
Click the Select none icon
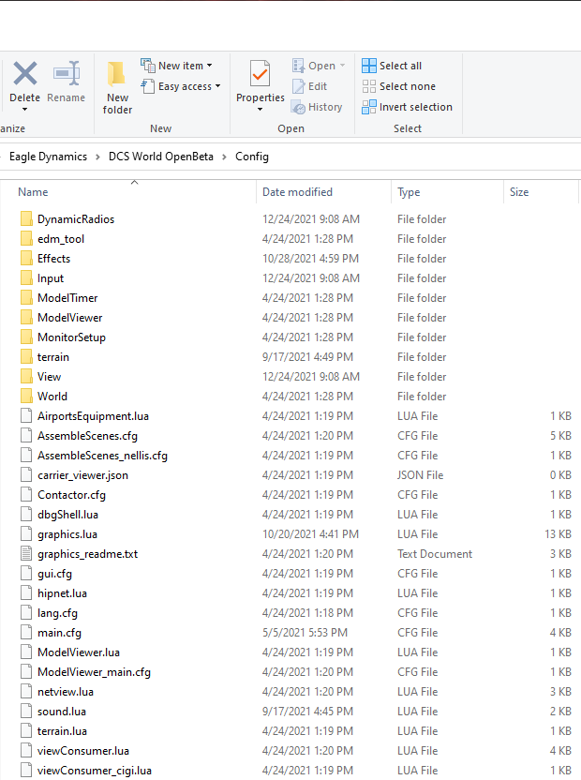click(369, 86)
